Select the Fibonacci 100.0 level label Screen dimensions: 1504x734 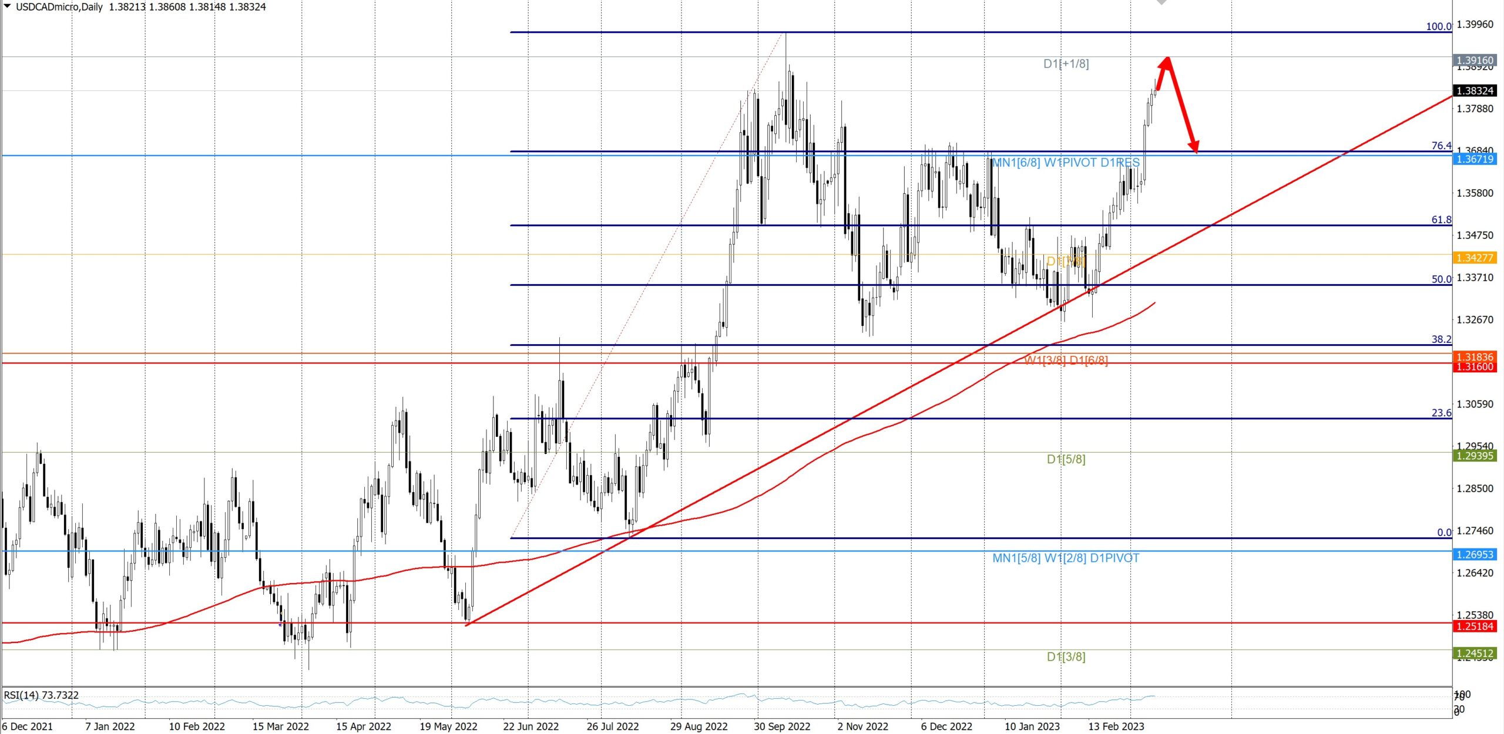pyautogui.click(x=1438, y=26)
